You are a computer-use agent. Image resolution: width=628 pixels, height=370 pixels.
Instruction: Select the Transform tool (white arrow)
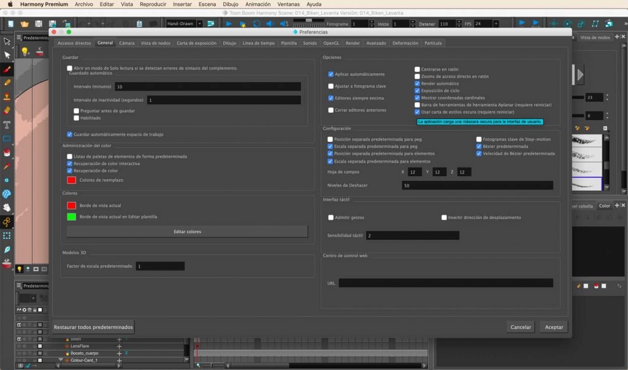pyautogui.click(x=7, y=41)
